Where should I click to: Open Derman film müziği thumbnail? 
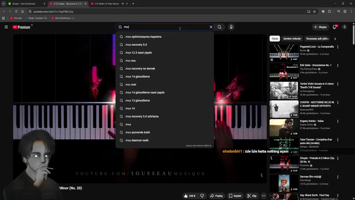[x=284, y=183]
